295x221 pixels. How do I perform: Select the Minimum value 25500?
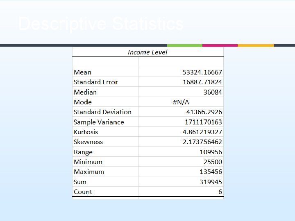(213, 162)
